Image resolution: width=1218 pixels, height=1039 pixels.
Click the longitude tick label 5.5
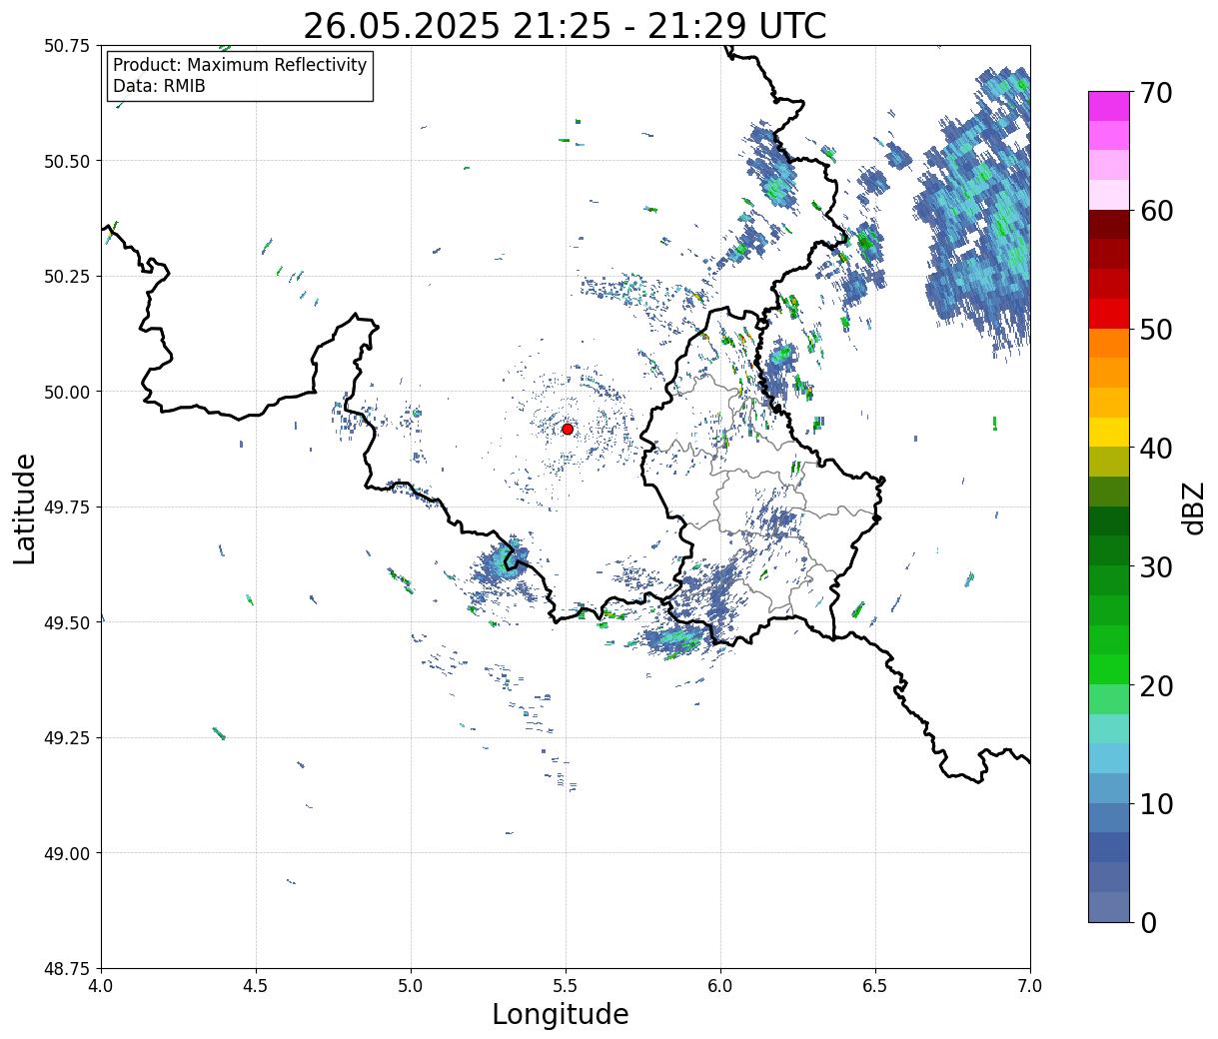[566, 986]
